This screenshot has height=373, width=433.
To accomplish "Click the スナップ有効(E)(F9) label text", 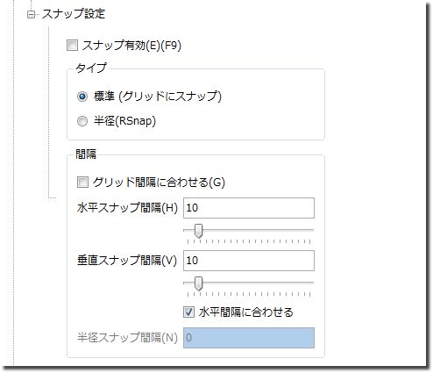I will pyautogui.click(x=131, y=46).
